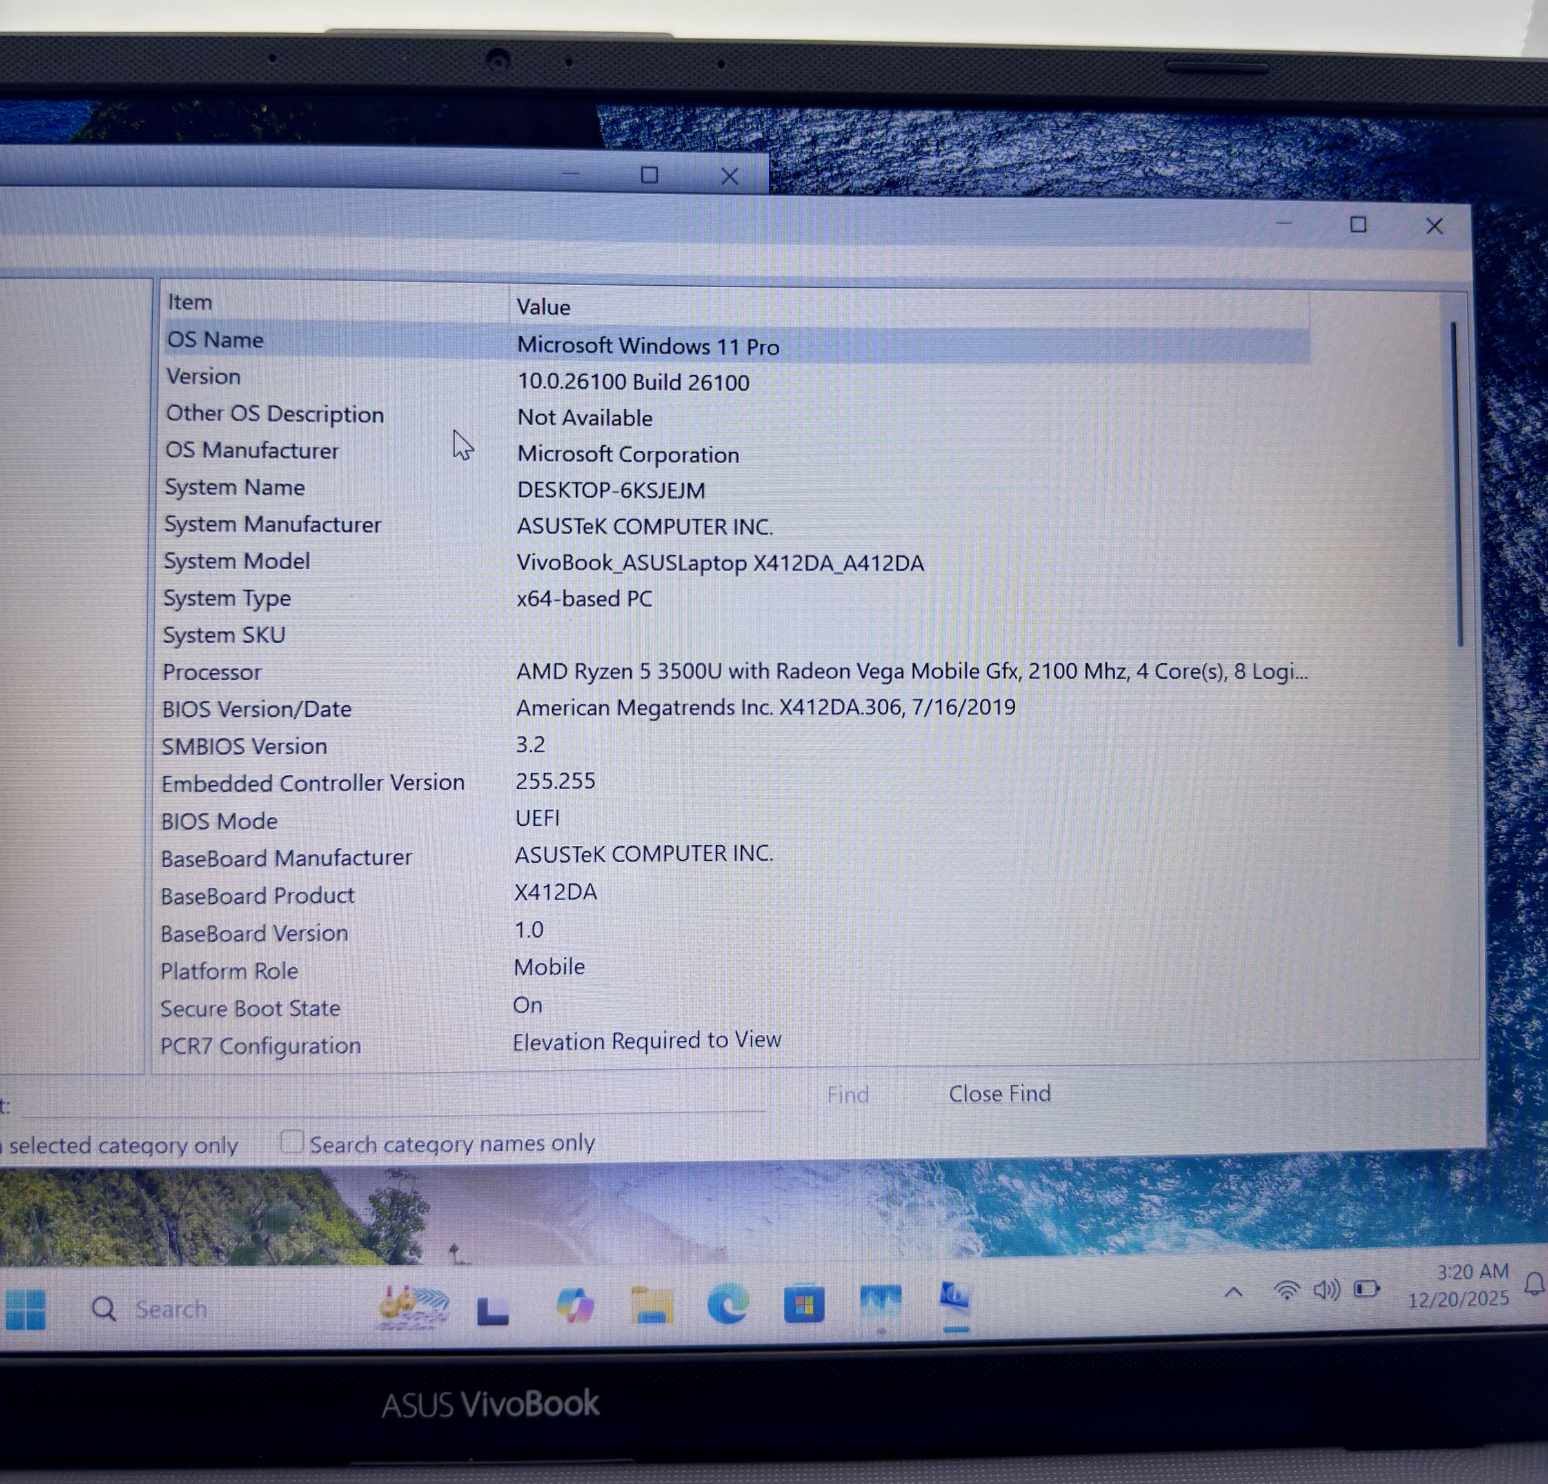The image size is (1548, 1484).
Task: Click the System Information taskbar icon
Action: [955, 1298]
